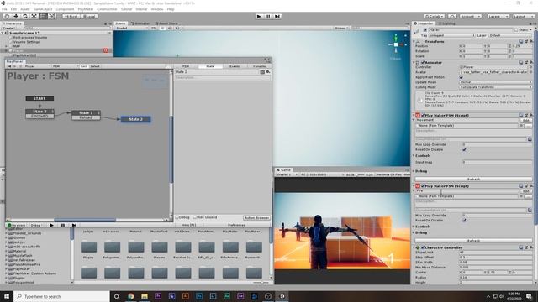Image resolution: width=538 pixels, height=302 pixels.
Task: Expand the PlayMaker Custom Actions folder
Action: [6, 273]
